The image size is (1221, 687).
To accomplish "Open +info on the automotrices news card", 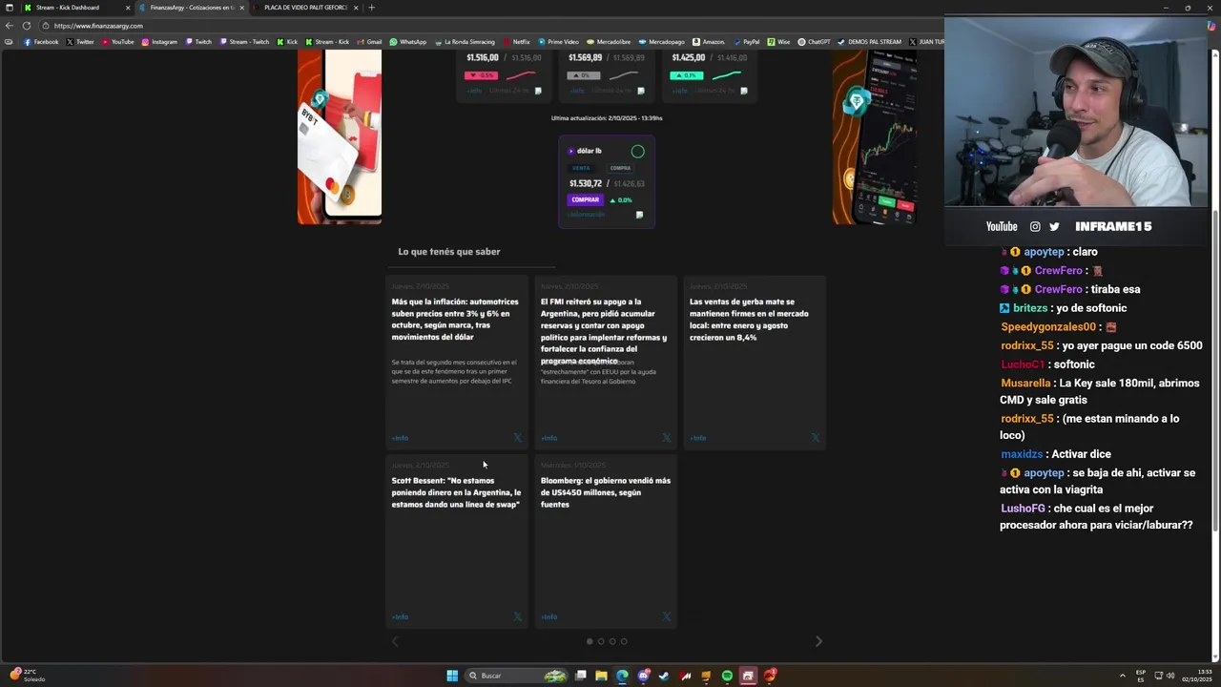I will coord(400,438).
